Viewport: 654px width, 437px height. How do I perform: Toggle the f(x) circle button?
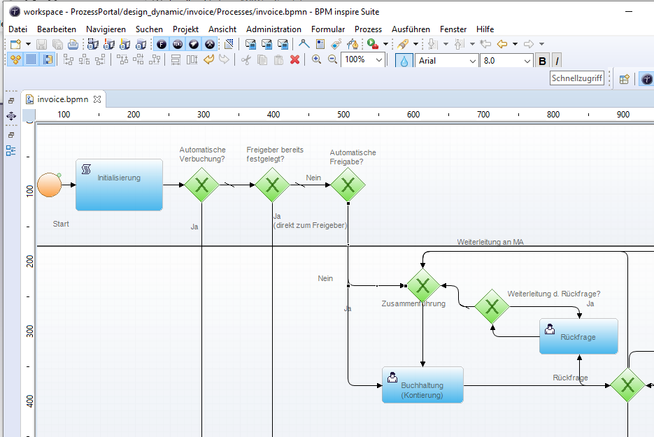tap(178, 44)
